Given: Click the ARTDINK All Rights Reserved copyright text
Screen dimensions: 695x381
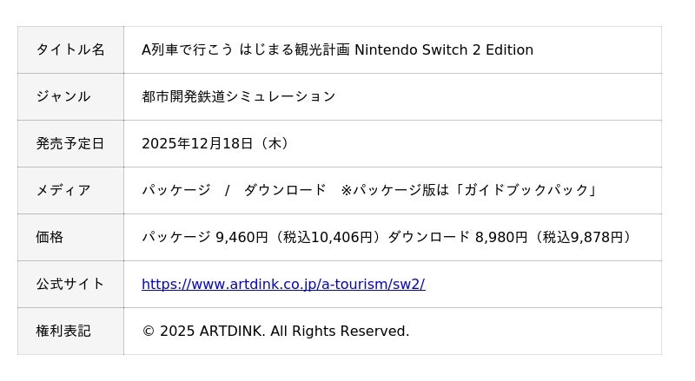Looking at the screenshot, I should coord(275,331).
